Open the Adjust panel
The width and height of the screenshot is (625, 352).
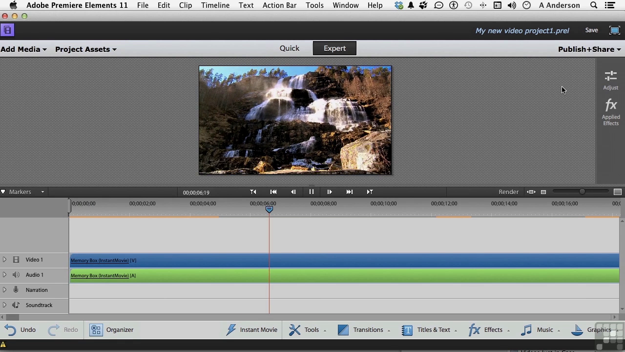pyautogui.click(x=610, y=80)
